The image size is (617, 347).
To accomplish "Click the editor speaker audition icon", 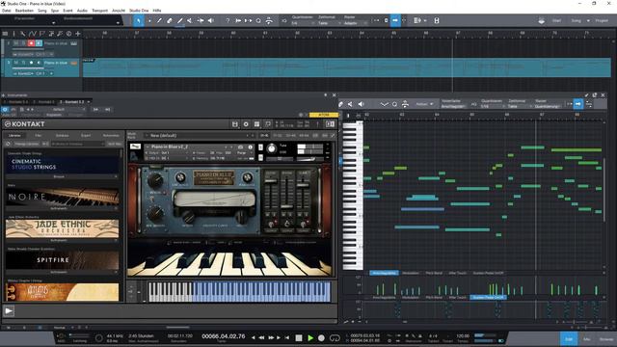I will coord(361,104).
